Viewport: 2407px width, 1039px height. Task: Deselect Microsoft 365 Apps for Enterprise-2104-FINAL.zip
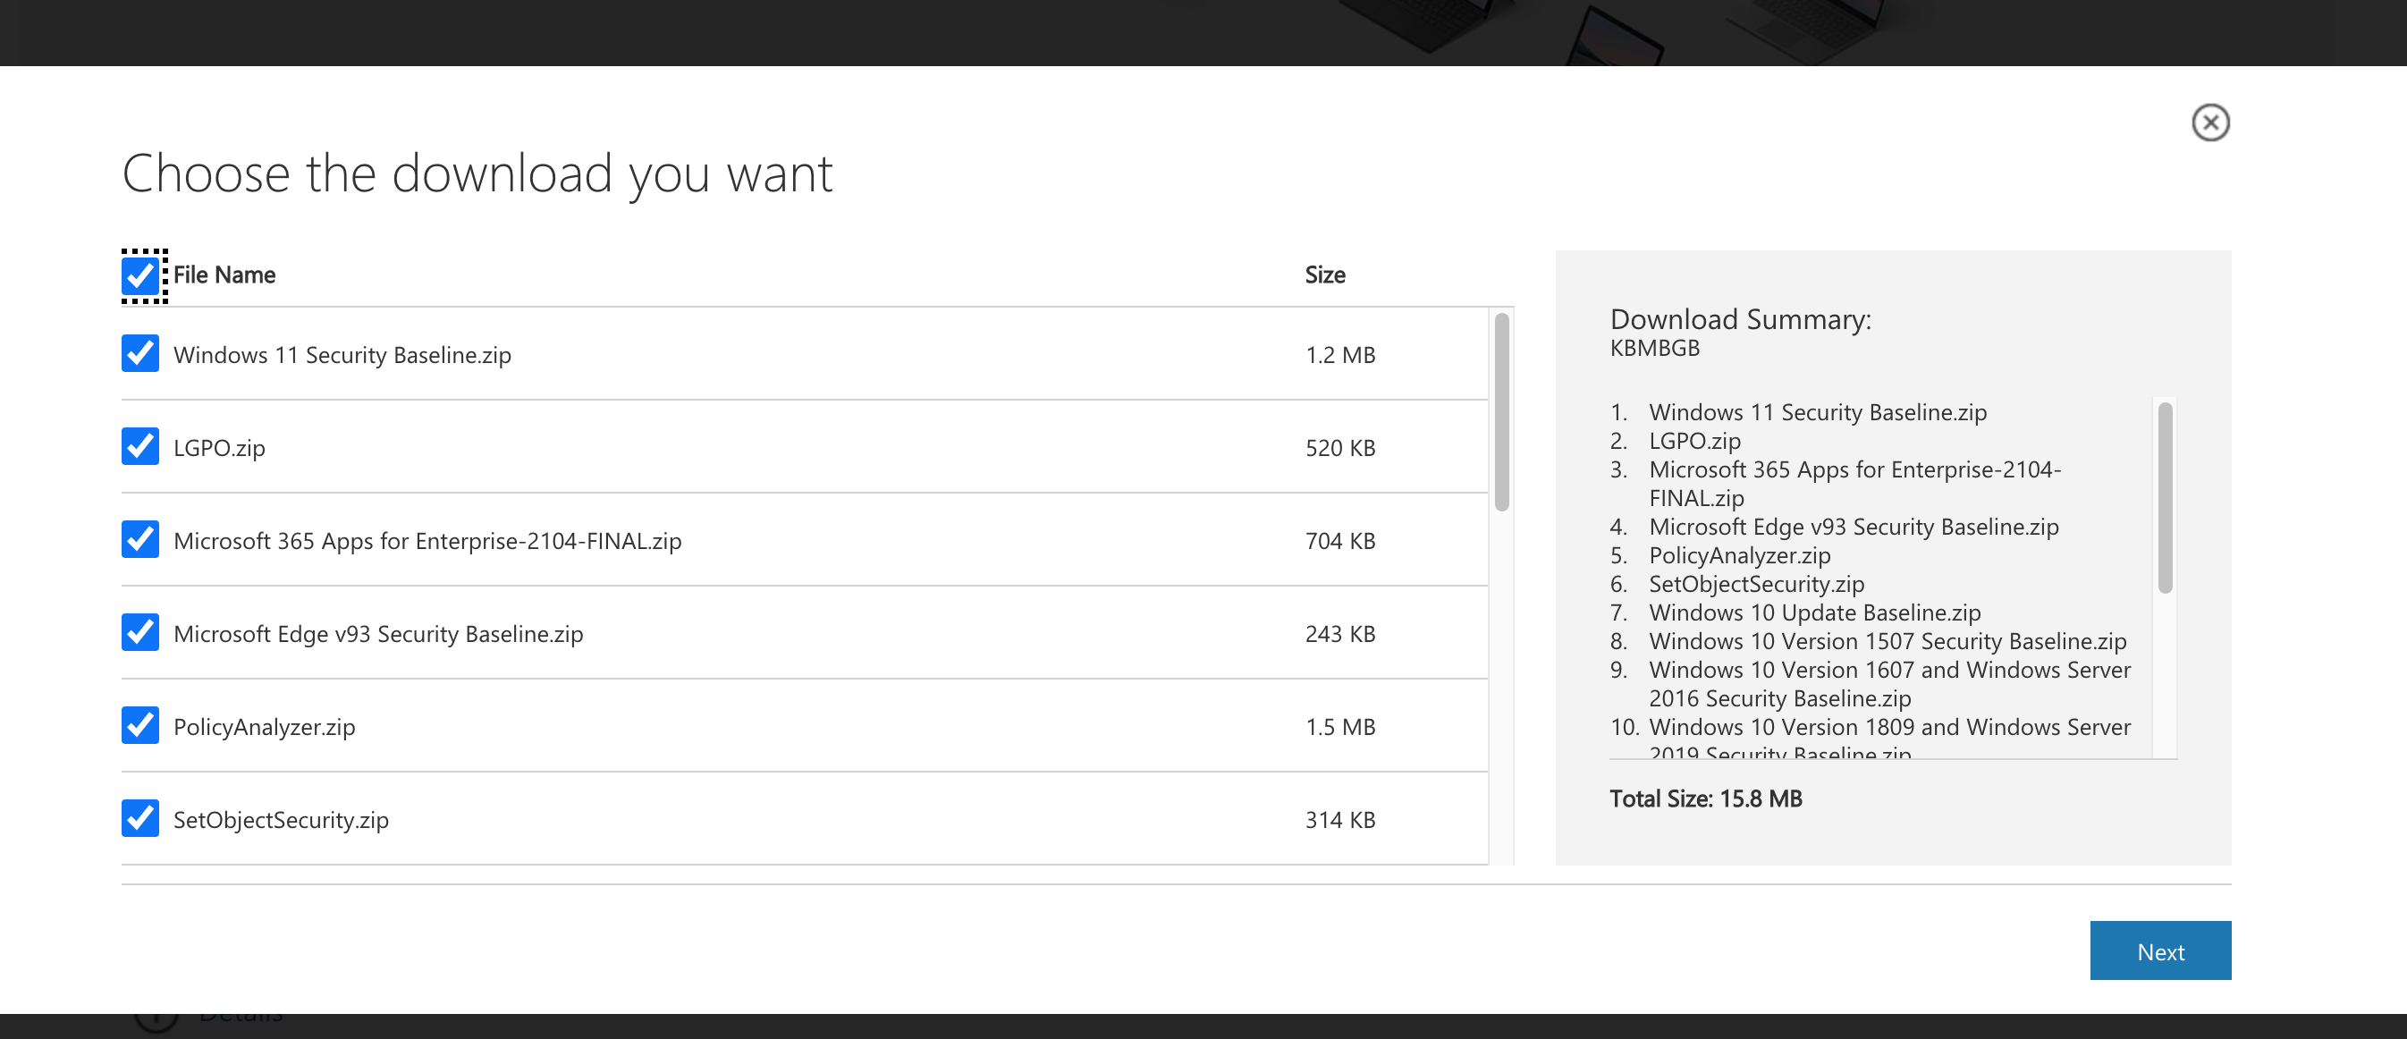pyautogui.click(x=140, y=540)
